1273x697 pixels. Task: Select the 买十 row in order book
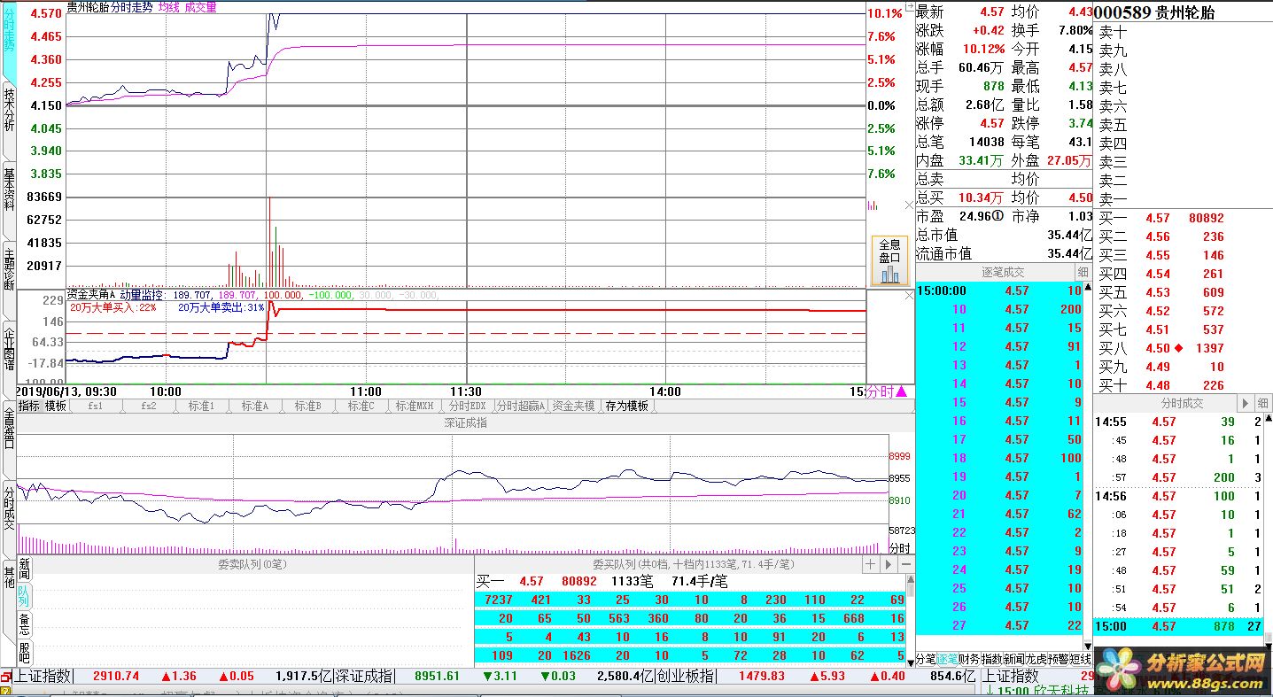point(1183,385)
